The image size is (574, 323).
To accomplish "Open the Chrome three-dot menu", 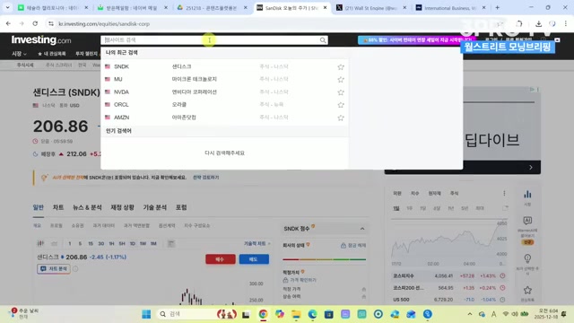I will (x=566, y=24).
